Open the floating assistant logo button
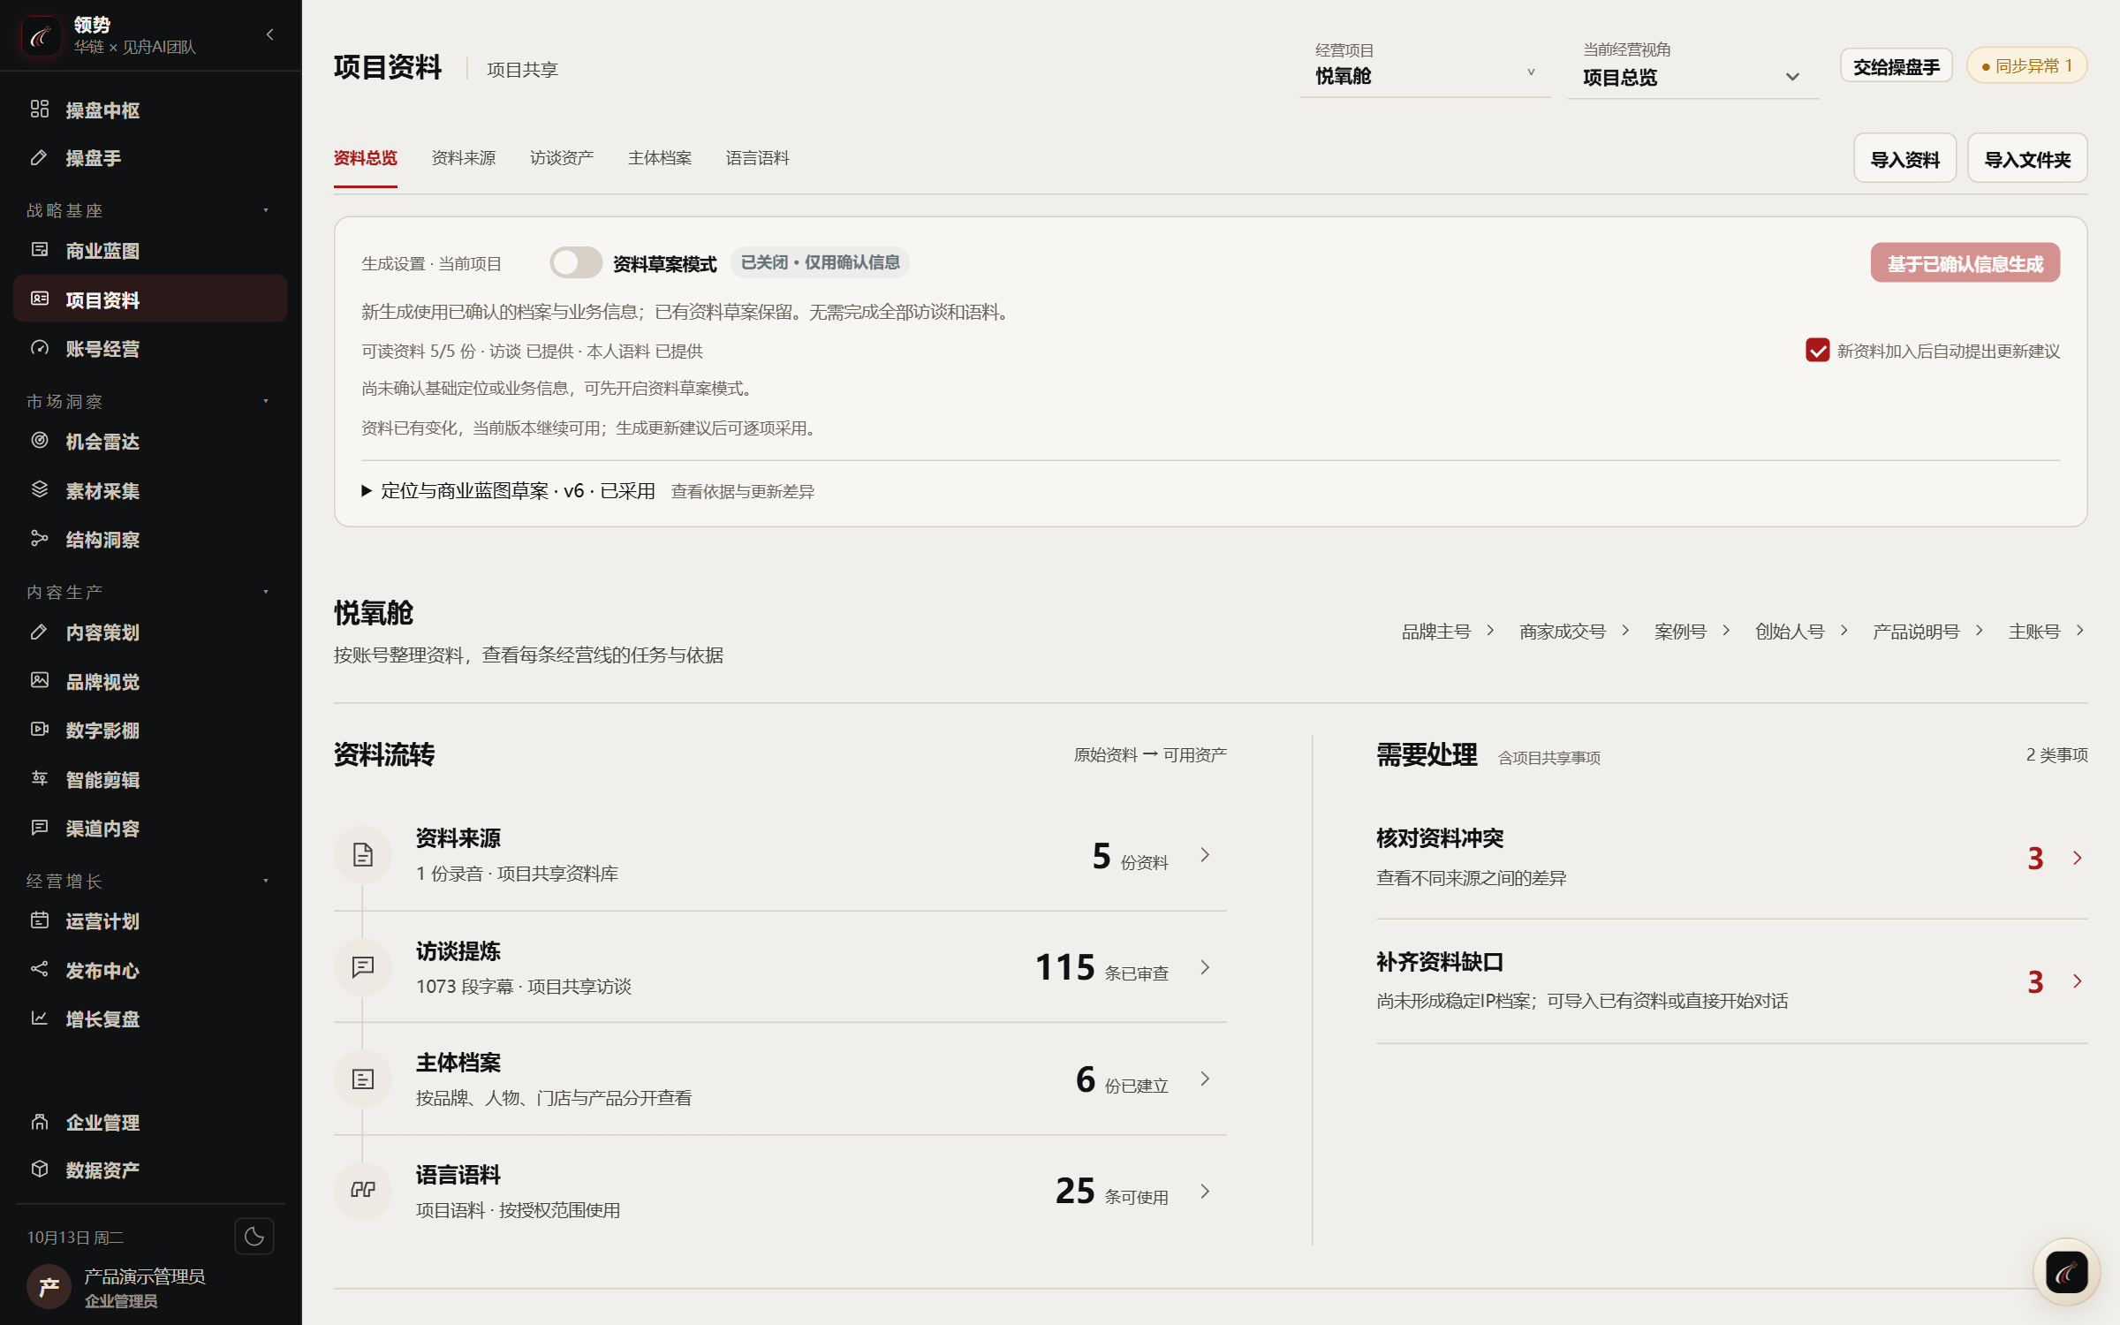The image size is (2120, 1325). [2066, 1273]
